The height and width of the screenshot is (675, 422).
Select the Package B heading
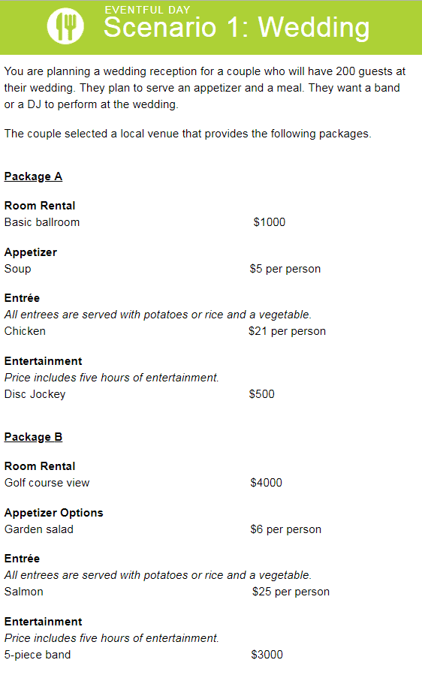(33, 437)
